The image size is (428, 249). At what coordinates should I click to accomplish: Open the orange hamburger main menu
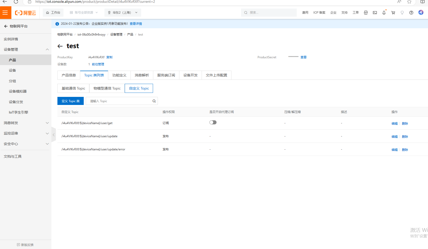(5, 13)
